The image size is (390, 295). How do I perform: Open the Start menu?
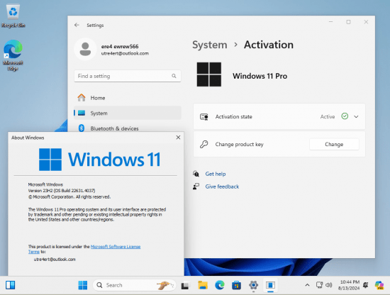[x=82, y=285]
